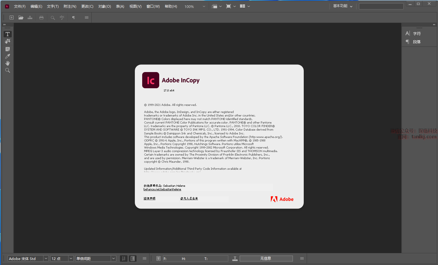
Task: Toggle show hidden characters pilcrow
Action: tap(73, 18)
